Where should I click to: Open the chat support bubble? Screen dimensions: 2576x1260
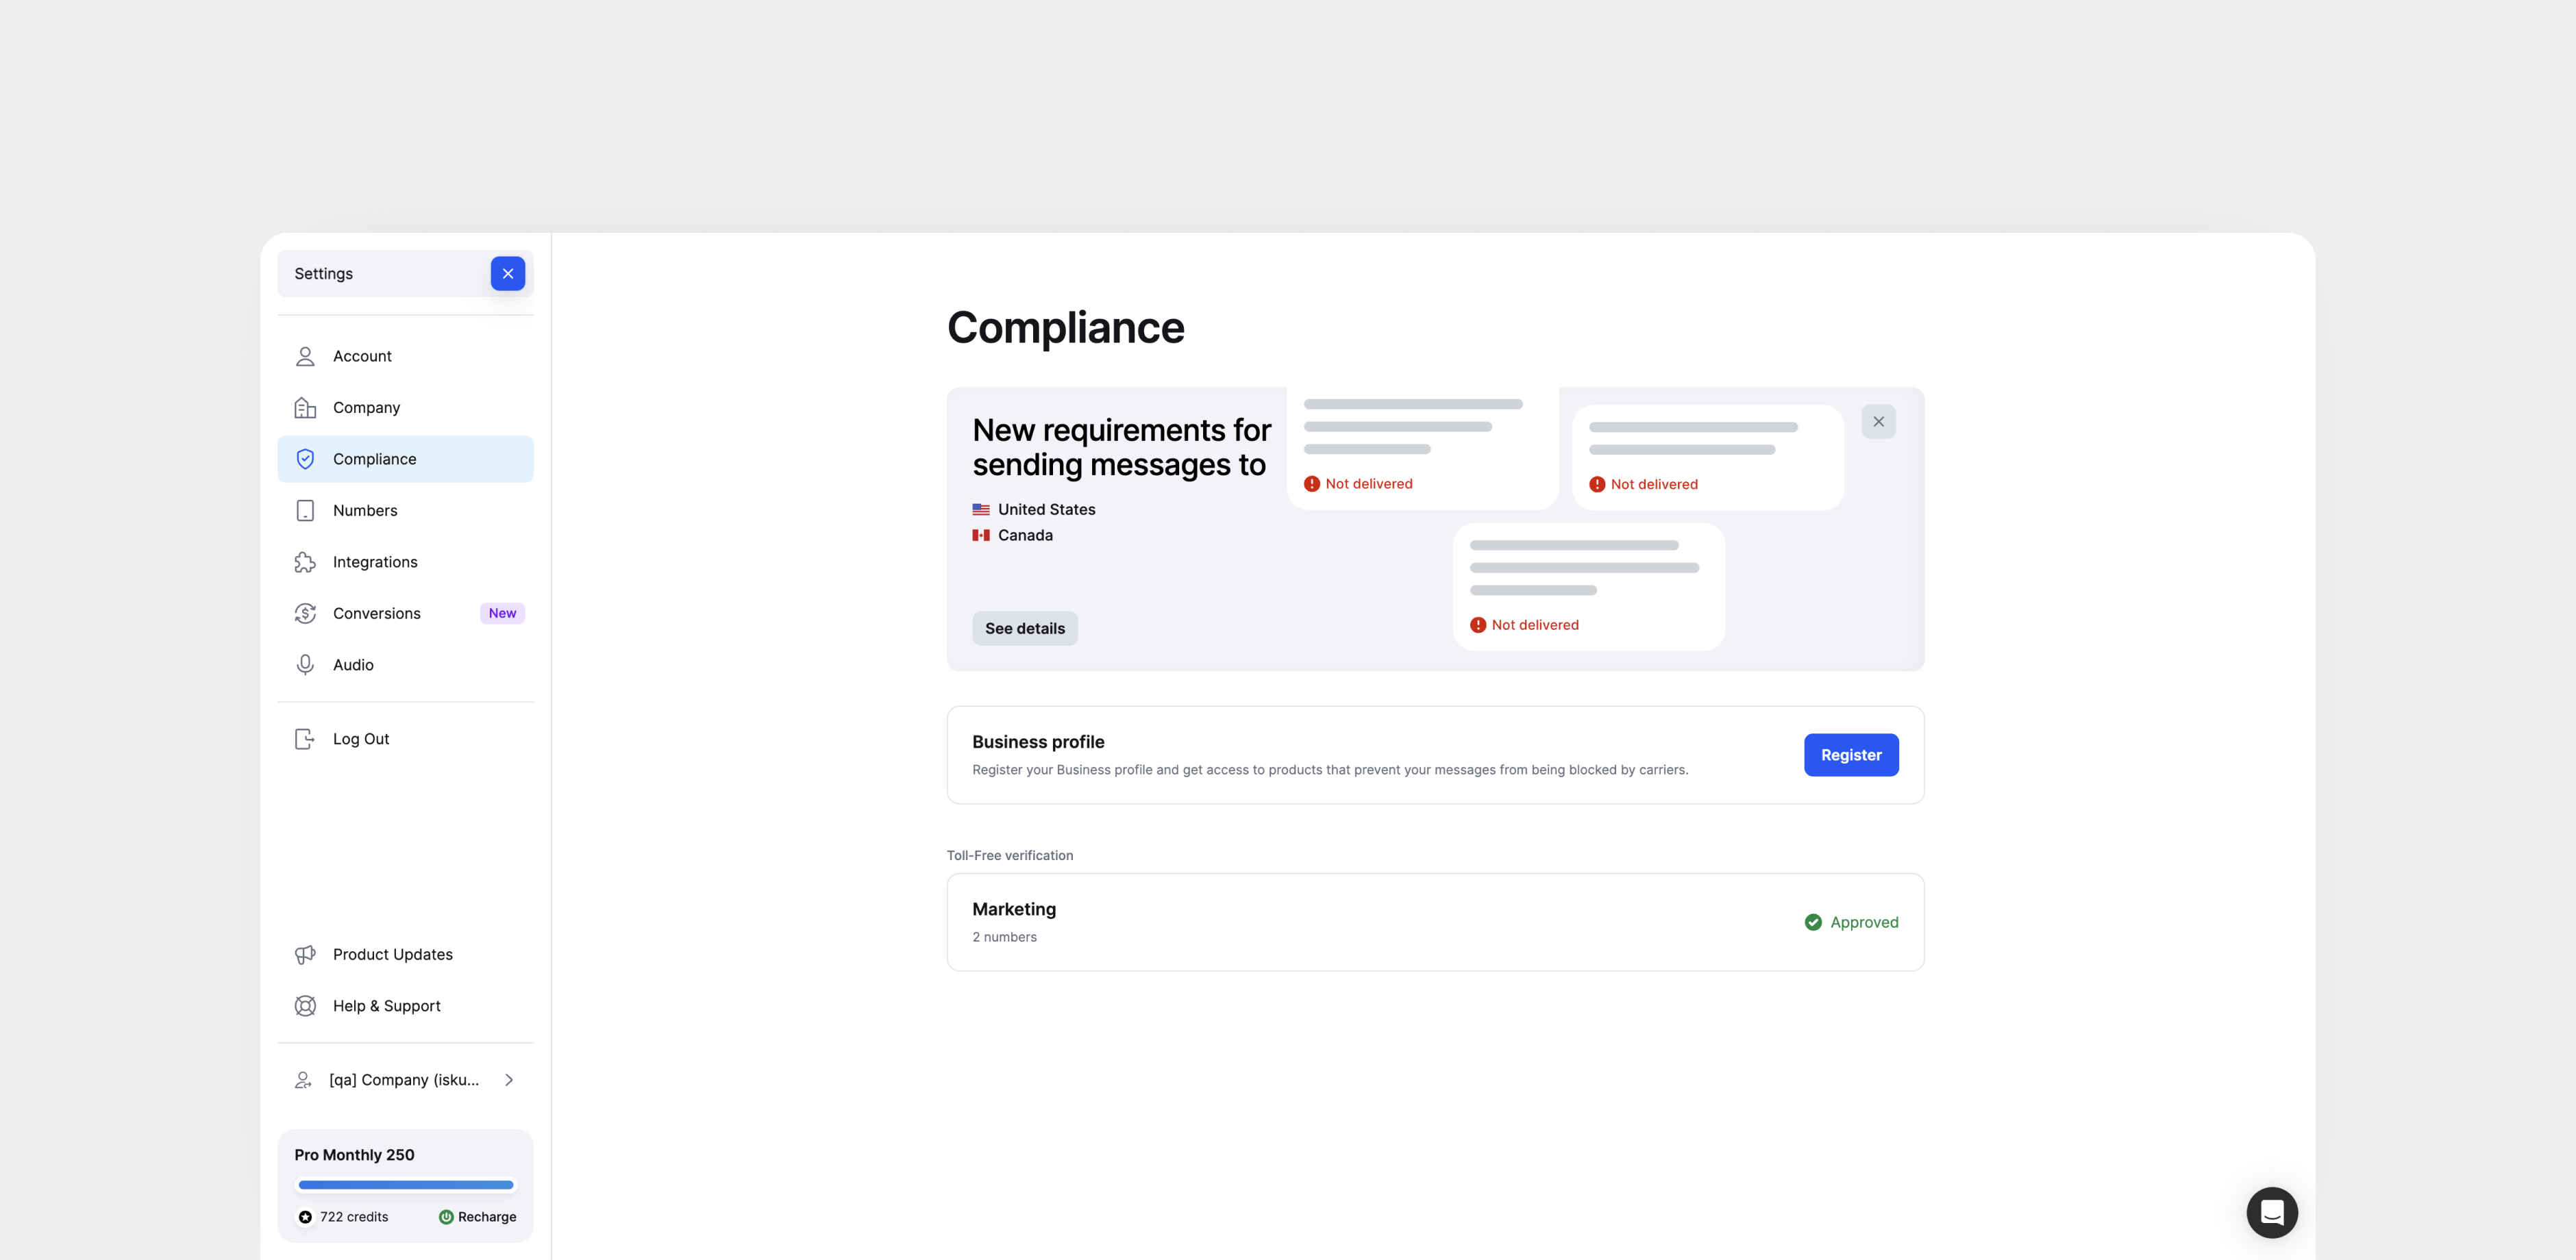point(2271,1213)
